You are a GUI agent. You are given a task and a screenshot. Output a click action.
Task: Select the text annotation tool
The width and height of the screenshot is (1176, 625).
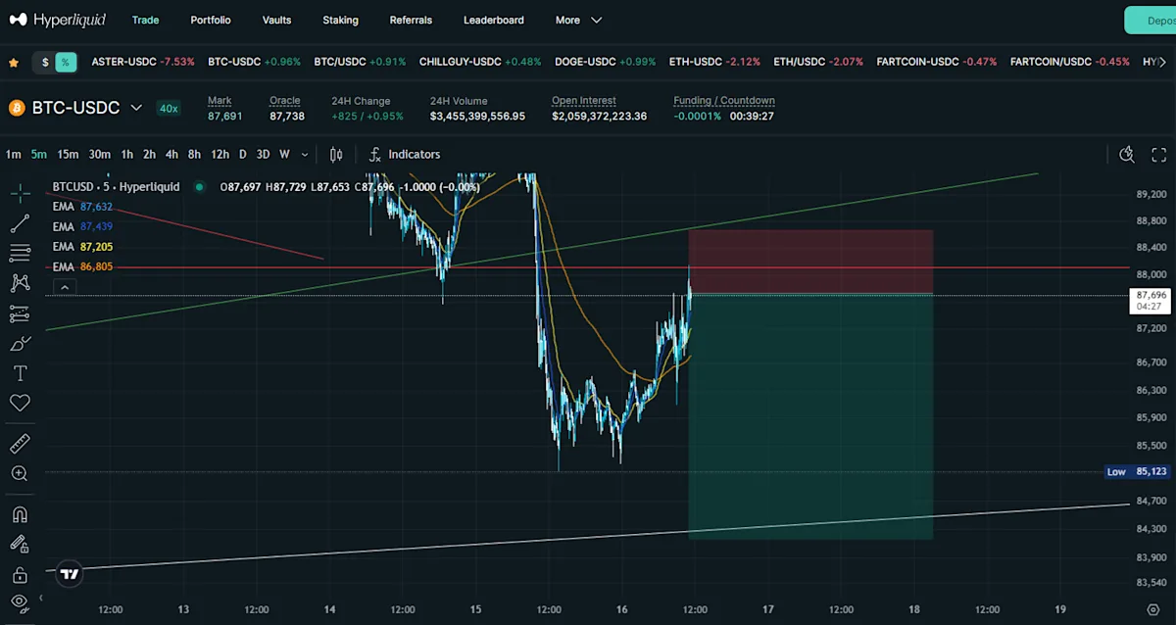[x=20, y=373]
